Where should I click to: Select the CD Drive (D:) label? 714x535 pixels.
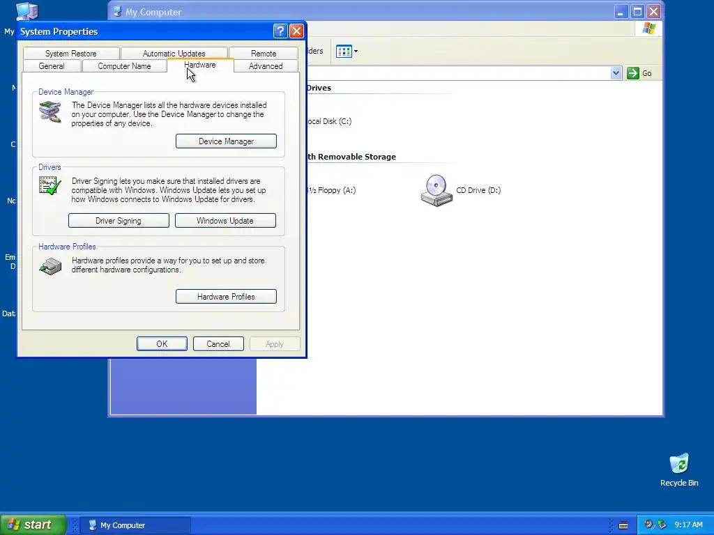(x=478, y=190)
